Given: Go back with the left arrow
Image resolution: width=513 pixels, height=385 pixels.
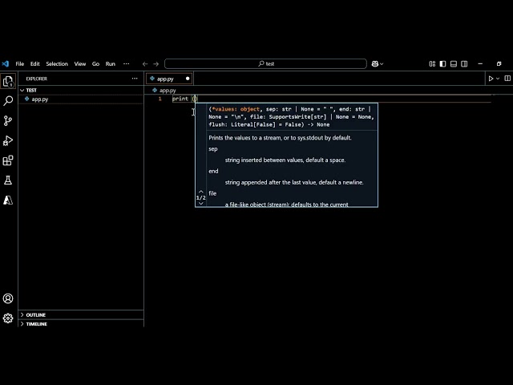Looking at the screenshot, I should [145, 64].
